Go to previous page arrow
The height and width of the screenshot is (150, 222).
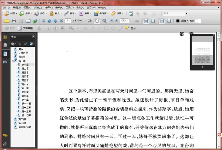[50, 21]
